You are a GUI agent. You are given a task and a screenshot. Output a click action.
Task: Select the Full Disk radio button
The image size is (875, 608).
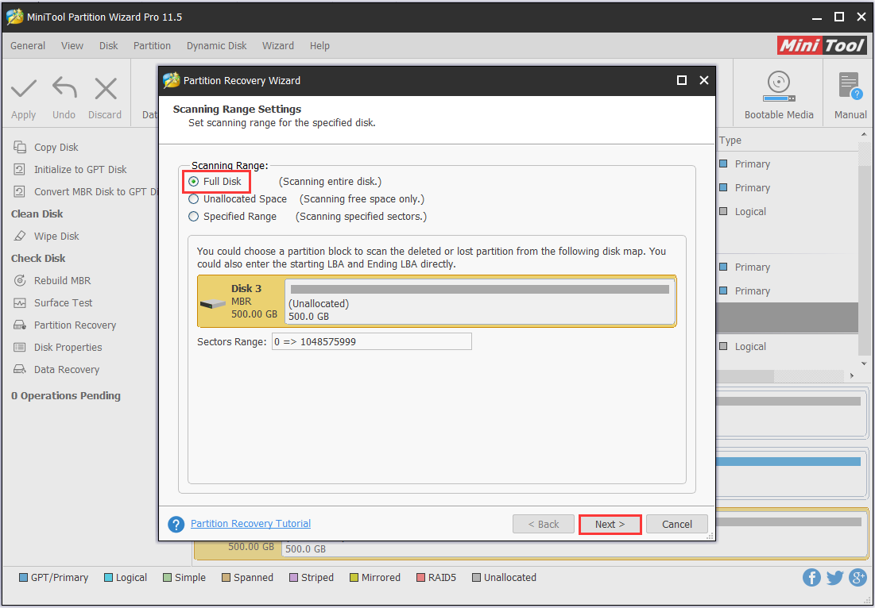pyautogui.click(x=194, y=182)
